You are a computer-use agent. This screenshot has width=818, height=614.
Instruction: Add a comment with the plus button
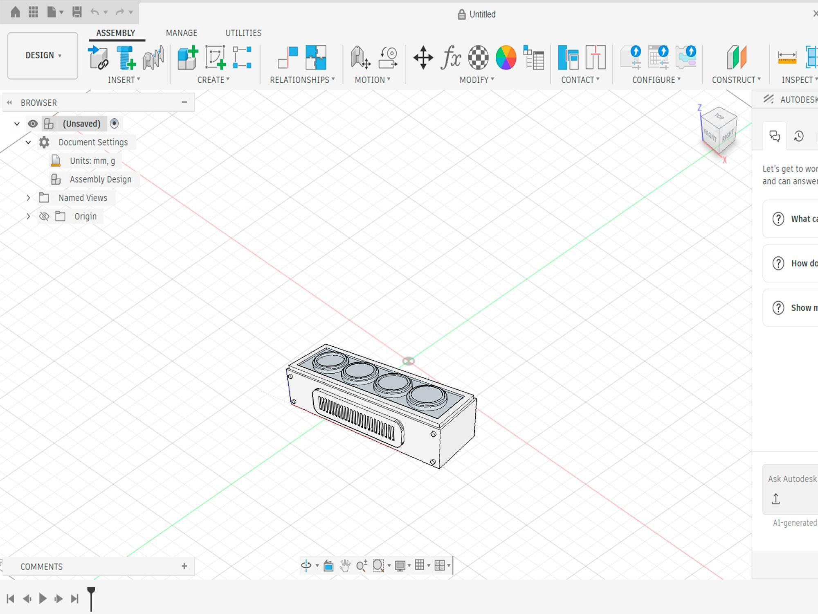click(184, 566)
